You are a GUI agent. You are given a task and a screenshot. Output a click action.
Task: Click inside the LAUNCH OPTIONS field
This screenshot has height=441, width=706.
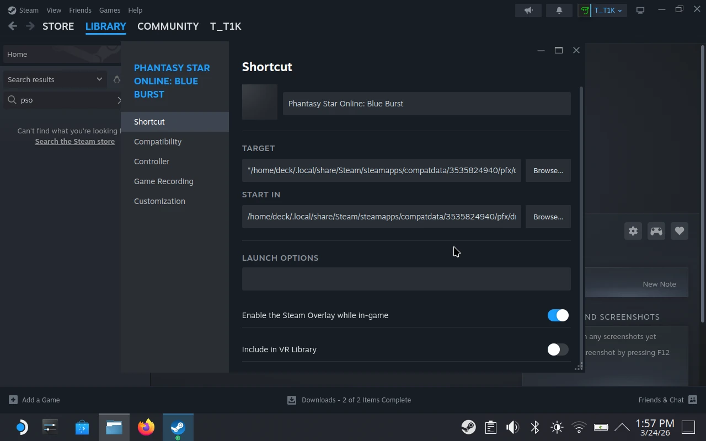[406, 279]
